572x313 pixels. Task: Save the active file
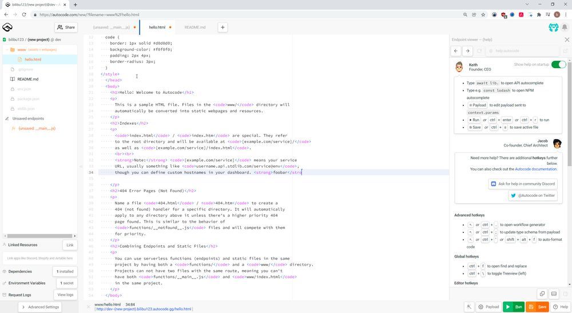click(x=537, y=307)
